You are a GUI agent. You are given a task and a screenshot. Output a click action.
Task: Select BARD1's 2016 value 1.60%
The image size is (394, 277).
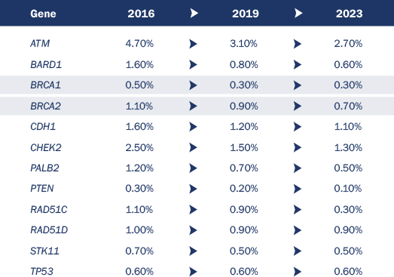139,65
